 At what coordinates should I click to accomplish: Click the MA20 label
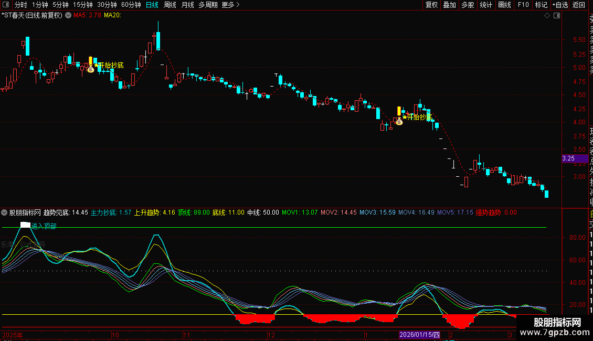(112, 15)
